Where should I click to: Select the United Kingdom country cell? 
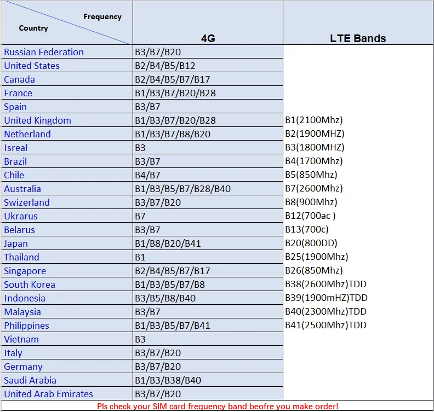tap(67, 120)
